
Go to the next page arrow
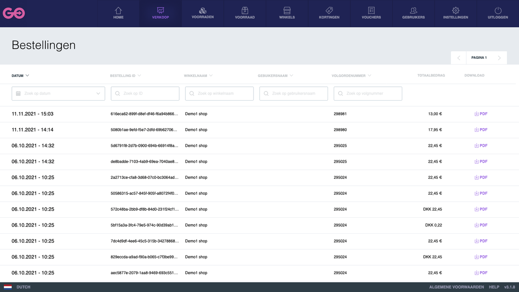click(x=500, y=58)
